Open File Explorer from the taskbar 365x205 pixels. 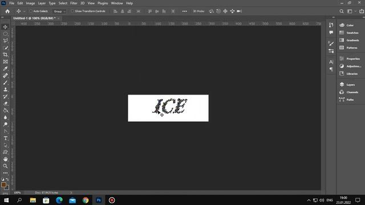[33, 200]
